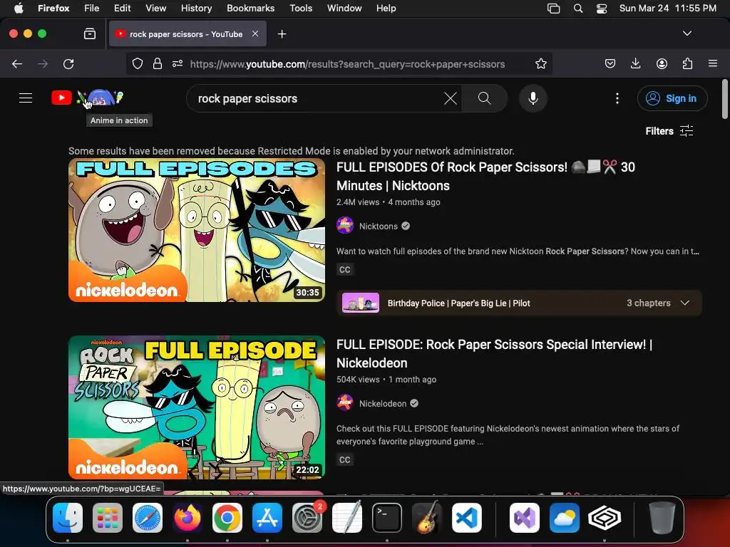This screenshot has height=547, width=730.
Task: Open the View menu
Action: [155, 9]
